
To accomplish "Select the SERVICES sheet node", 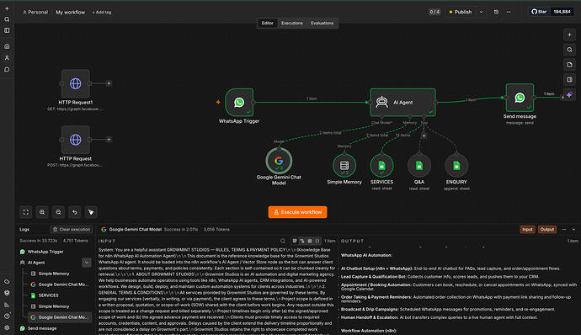I will (x=381, y=165).
